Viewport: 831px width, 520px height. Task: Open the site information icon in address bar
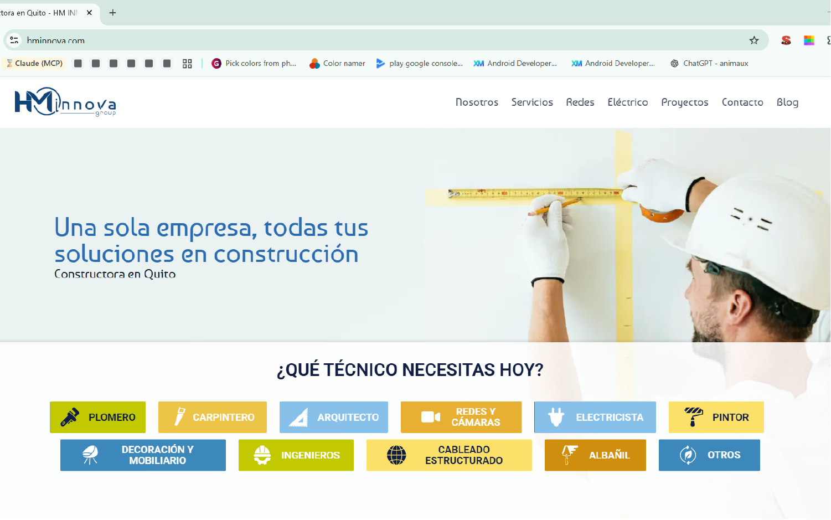[14, 40]
